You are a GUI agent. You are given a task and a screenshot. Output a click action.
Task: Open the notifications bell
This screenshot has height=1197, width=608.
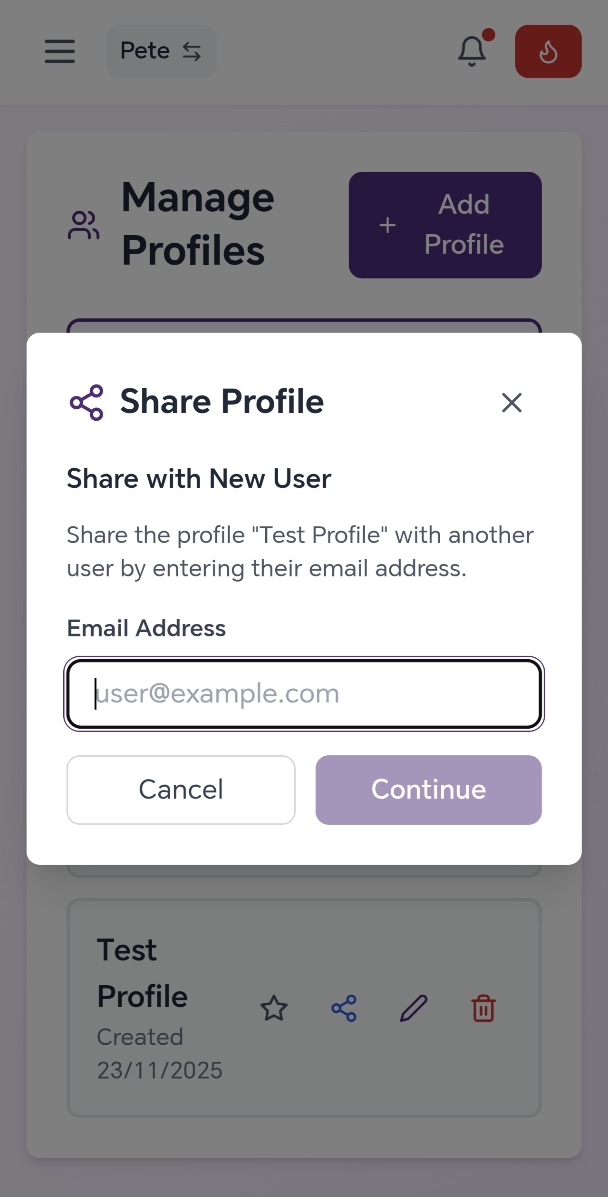click(472, 51)
